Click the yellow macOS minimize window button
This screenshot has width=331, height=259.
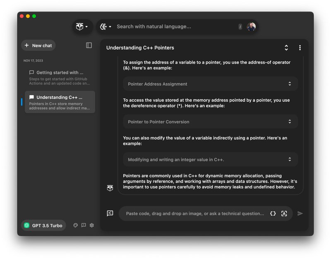(28, 16)
